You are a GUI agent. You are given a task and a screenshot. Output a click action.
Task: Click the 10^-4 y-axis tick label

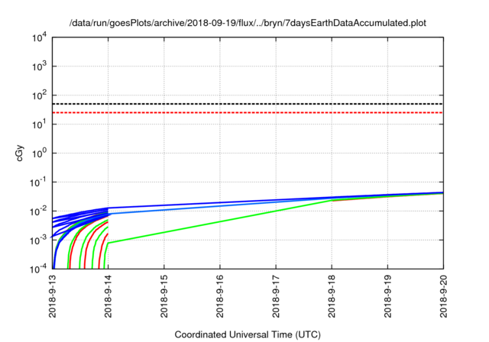pos(37,269)
